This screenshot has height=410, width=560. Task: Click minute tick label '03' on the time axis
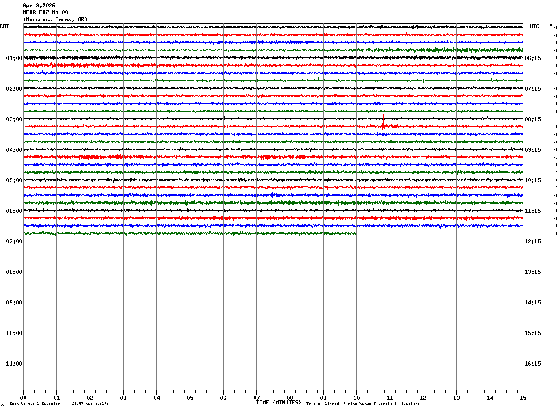(123, 398)
